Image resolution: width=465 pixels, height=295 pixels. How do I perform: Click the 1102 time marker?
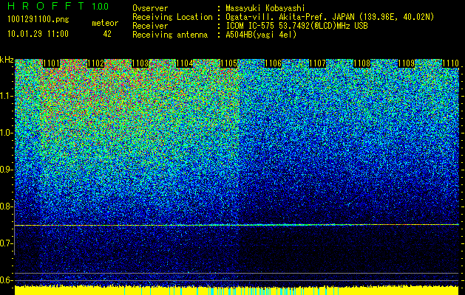point(95,63)
